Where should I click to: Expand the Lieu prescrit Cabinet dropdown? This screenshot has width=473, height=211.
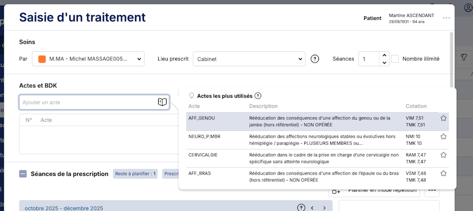(249, 59)
